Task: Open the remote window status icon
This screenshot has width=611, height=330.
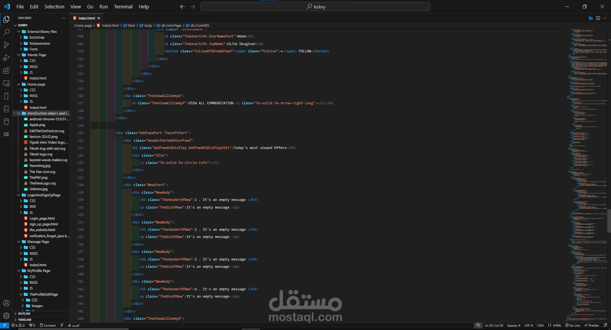Action: (x=4, y=325)
